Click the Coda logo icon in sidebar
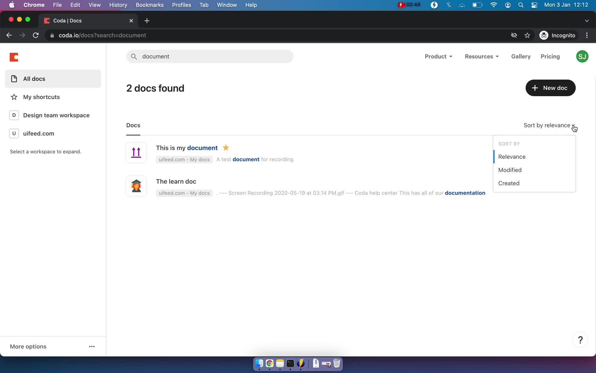Image resolution: width=596 pixels, height=373 pixels. (14, 56)
